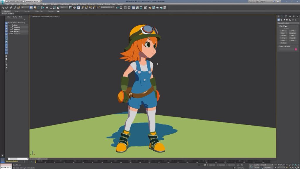This screenshot has height=169, width=300.
Task: Click the Sphere primitive button
Action: click(x=283, y=33)
